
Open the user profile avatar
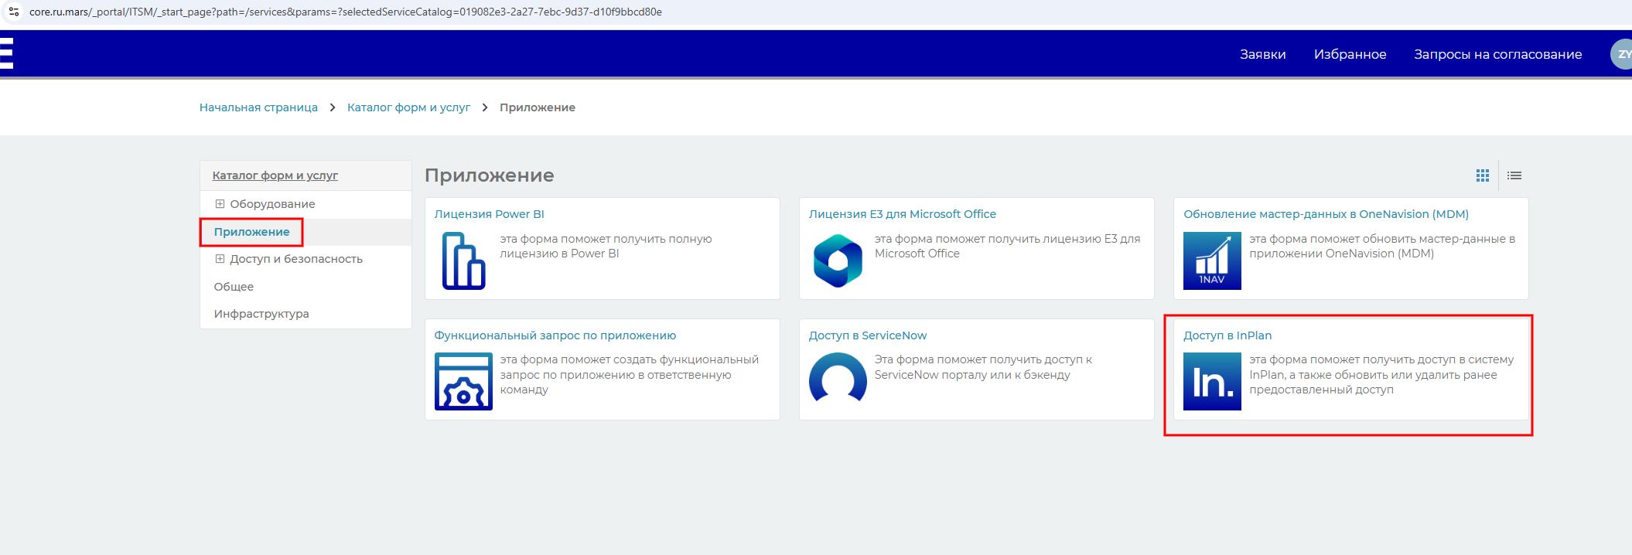pyautogui.click(x=1621, y=54)
